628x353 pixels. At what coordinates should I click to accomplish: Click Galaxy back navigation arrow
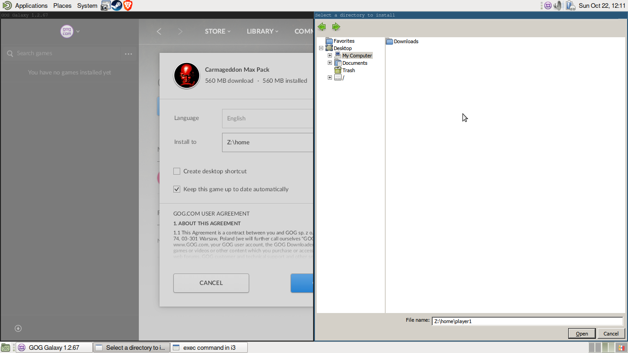[159, 31]
